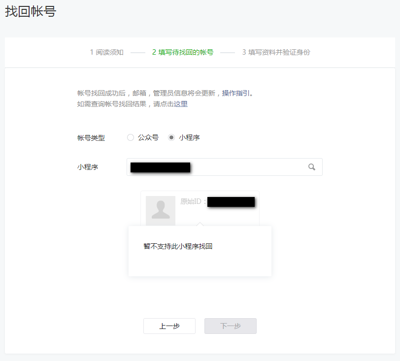Viewport: 400px width, 361px height.
Task: Click the gray default avatar thumbnail
Action: pyautogui.click(x=161, y=210)
